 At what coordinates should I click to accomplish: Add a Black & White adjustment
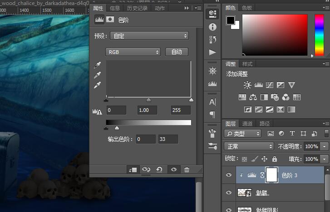(264, 97)
